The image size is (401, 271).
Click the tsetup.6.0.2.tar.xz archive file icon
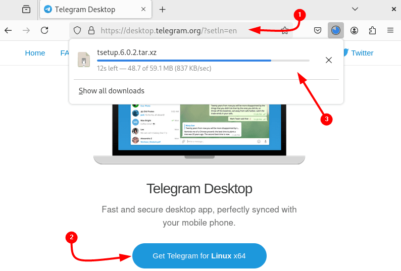(84, 60)
